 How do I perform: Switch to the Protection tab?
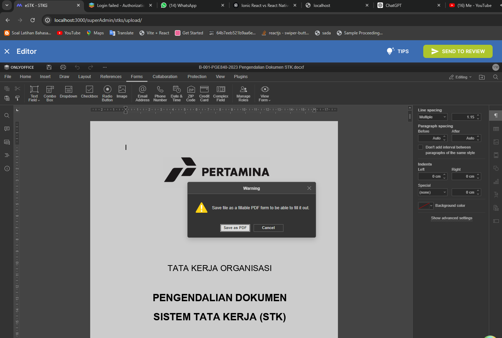tap(197, 77)
